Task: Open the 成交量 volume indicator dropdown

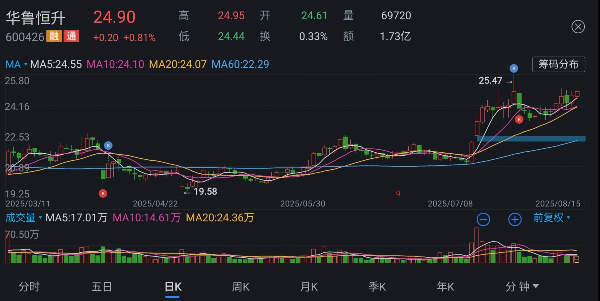Action: point(24,217)
